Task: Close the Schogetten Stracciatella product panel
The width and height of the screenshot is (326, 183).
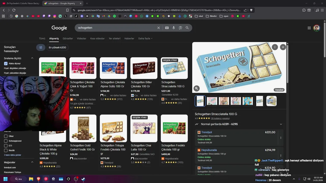Action: (x=283, y=47)
